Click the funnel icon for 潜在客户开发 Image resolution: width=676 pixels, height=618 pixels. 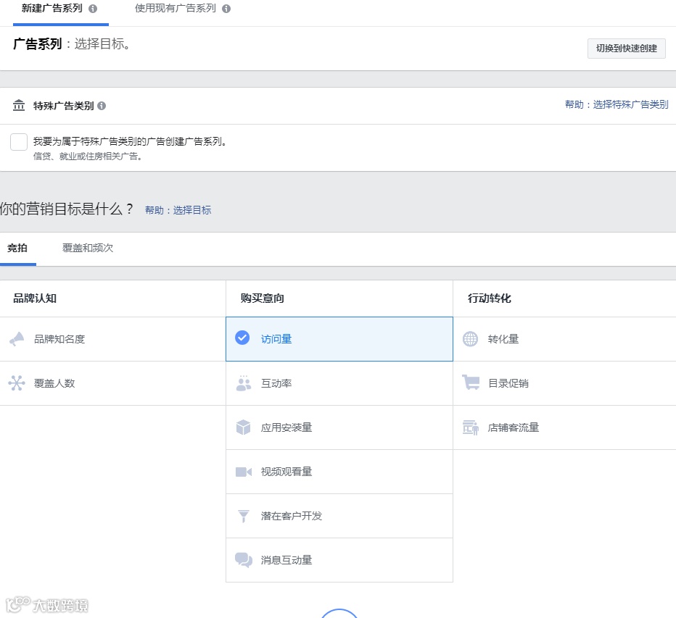click(244, 516)
